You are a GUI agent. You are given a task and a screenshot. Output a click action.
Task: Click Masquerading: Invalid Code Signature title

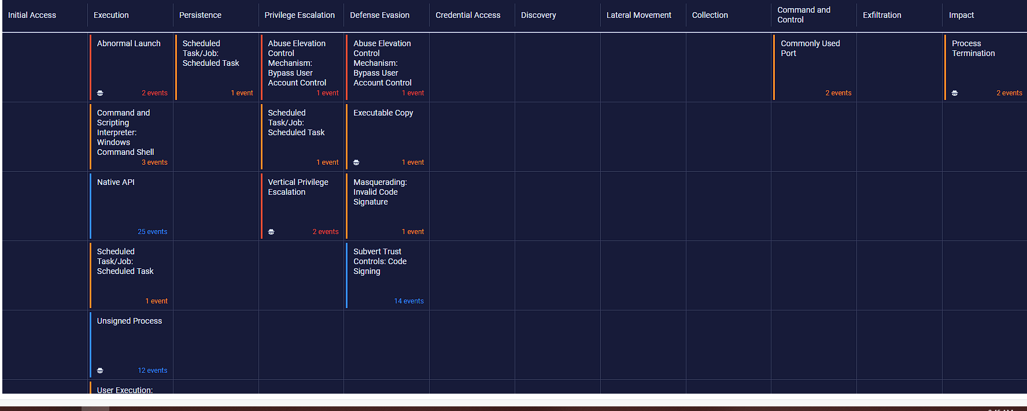[x=380, y=192]
